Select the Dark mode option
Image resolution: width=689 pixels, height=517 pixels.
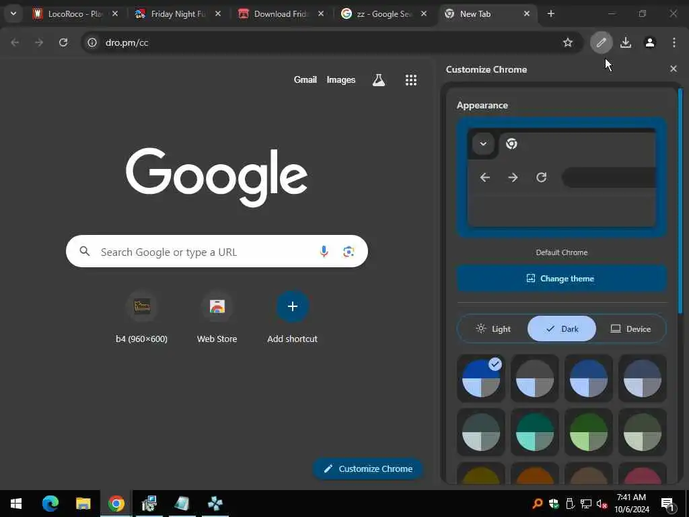pos(562,329)
